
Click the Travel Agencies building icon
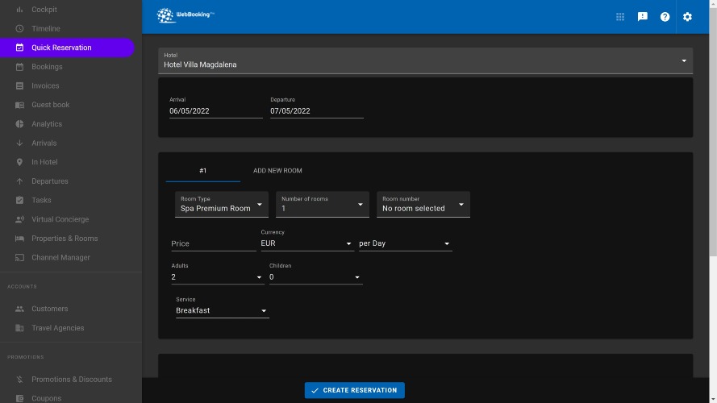coord(19,328)
